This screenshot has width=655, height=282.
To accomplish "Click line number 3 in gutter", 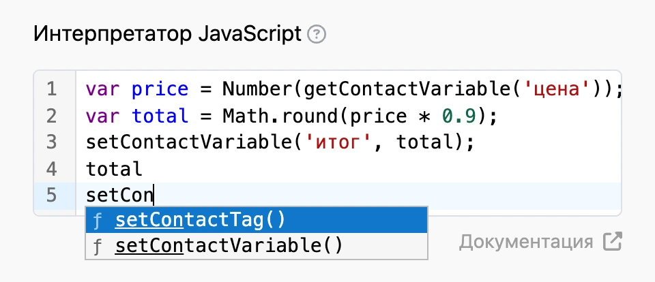I will [x=51, y=142].
